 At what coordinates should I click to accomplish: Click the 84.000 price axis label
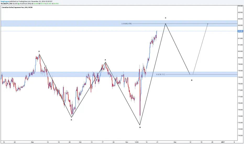pyautogui.click(x=240, y=6)
